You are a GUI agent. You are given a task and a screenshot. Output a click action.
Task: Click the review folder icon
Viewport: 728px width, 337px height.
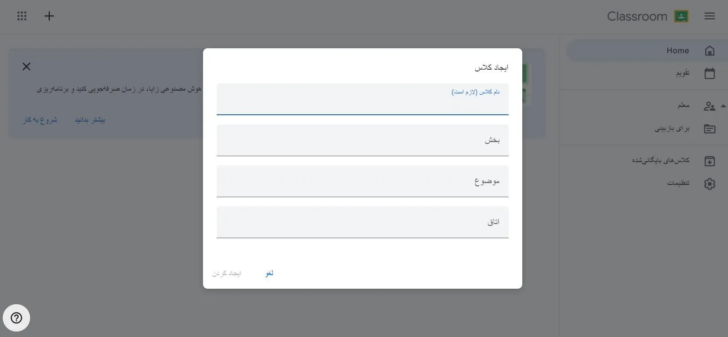pos(709,129)
